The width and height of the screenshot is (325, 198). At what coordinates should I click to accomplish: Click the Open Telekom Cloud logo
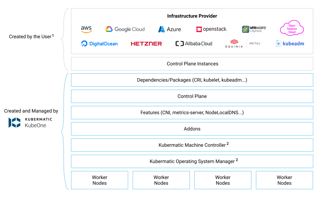292,28
